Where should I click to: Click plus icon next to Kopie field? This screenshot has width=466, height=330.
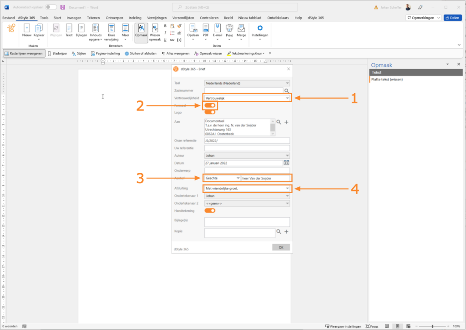tap(287, 232)
